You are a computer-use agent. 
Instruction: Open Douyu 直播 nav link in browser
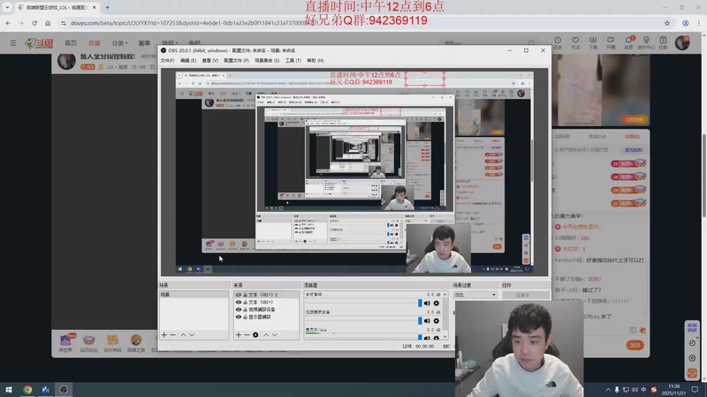(x=95, y=43)
